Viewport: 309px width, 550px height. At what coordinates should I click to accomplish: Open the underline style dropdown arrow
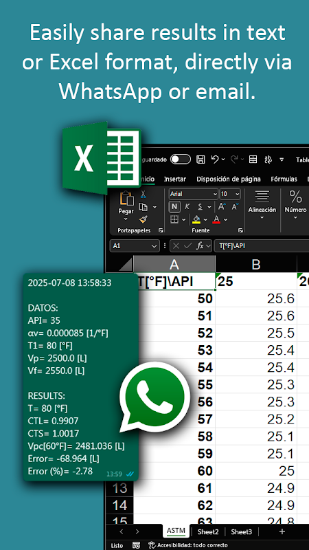209,207
